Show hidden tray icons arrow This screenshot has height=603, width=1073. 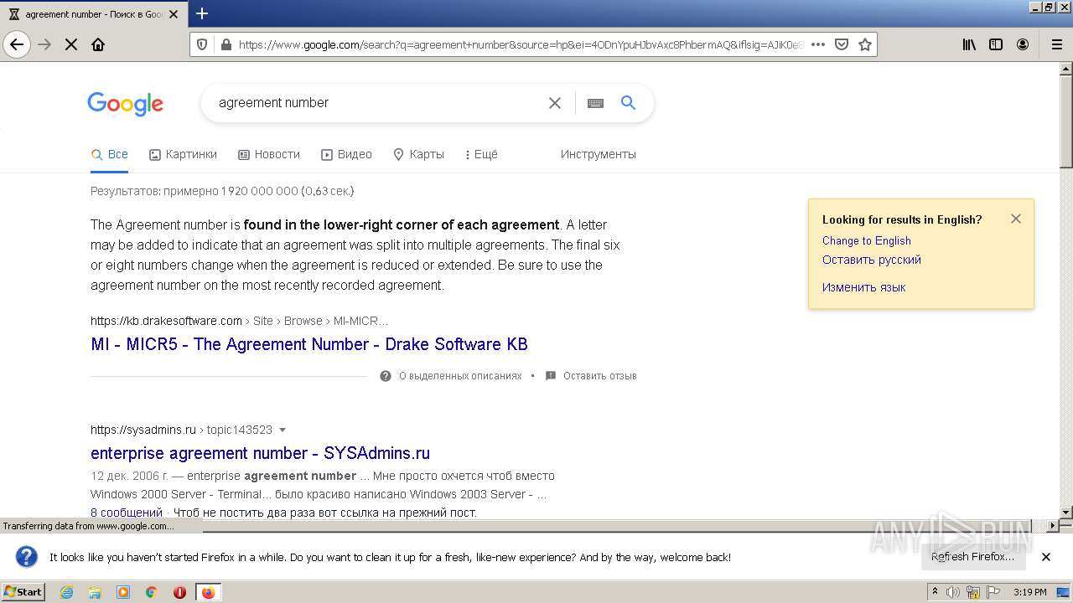936,592
